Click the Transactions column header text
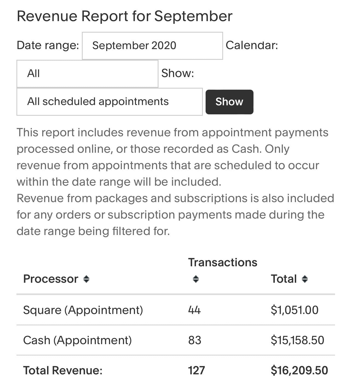Viewport: 343px width, 382px height. (x=223, y=262)
